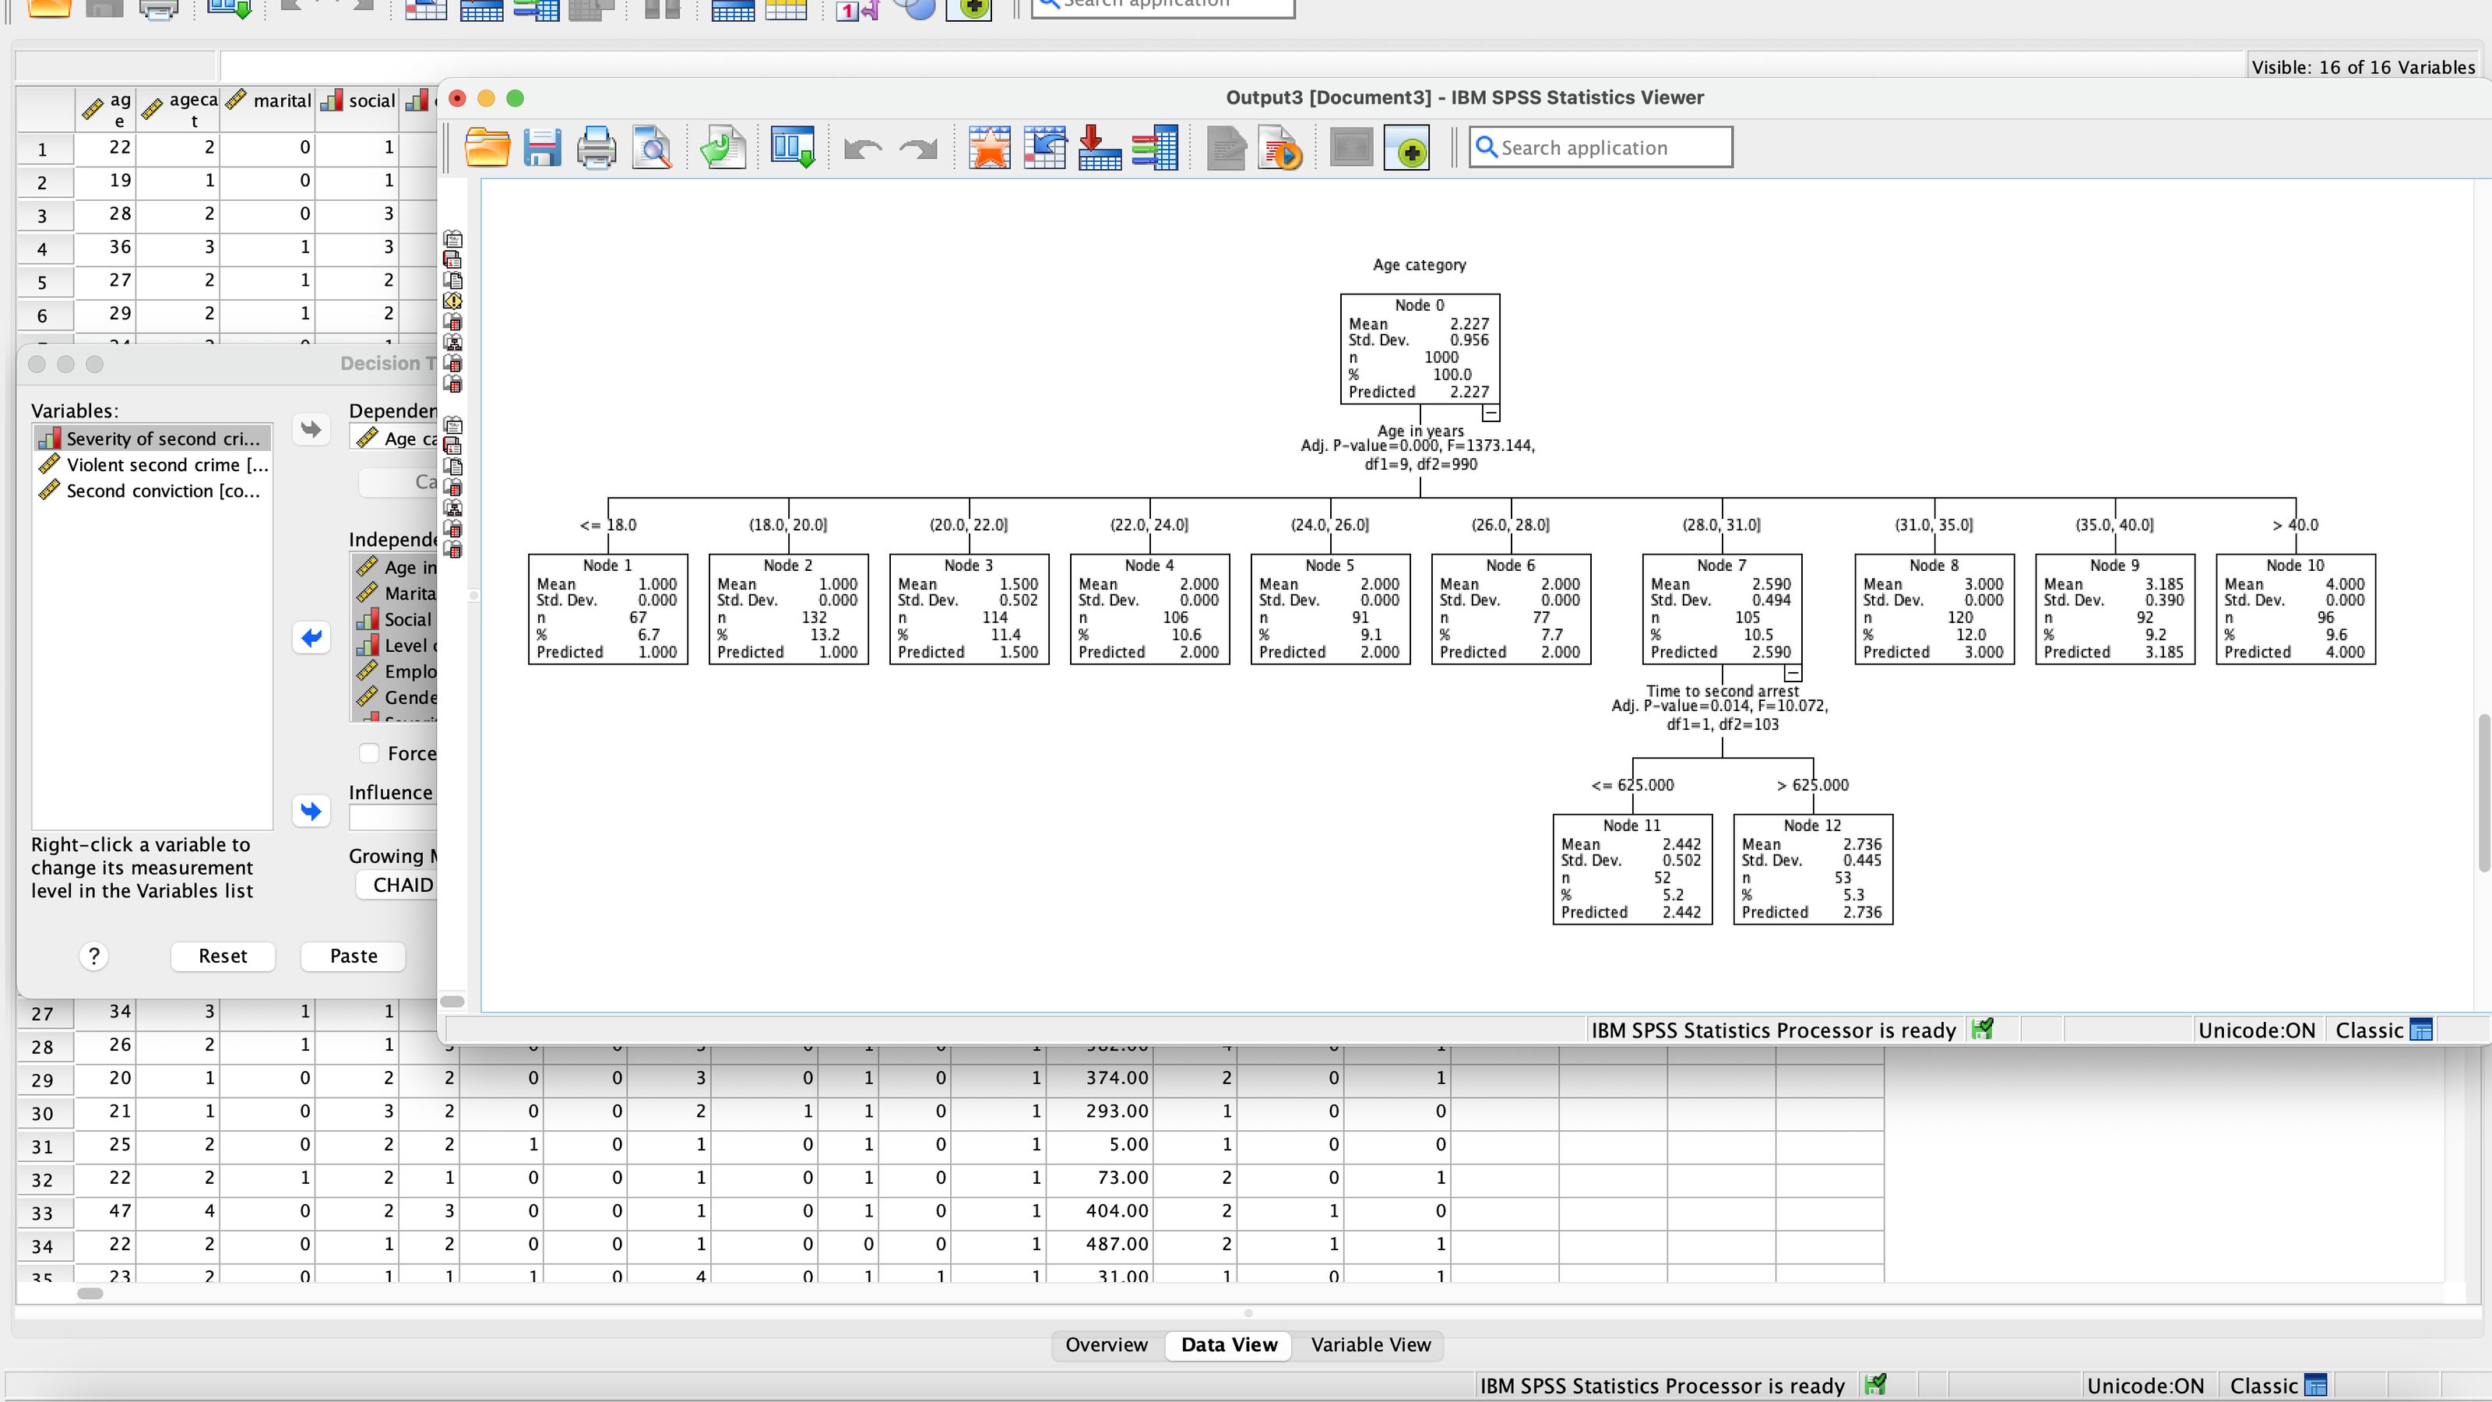Select 'Violent second crime' in the Variables list
Screen dimensions: 2492x1402
tap(152, 464)
